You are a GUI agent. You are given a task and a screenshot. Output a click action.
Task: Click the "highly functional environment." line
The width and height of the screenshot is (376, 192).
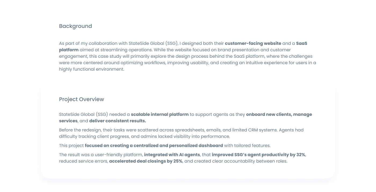click(92, 69)
